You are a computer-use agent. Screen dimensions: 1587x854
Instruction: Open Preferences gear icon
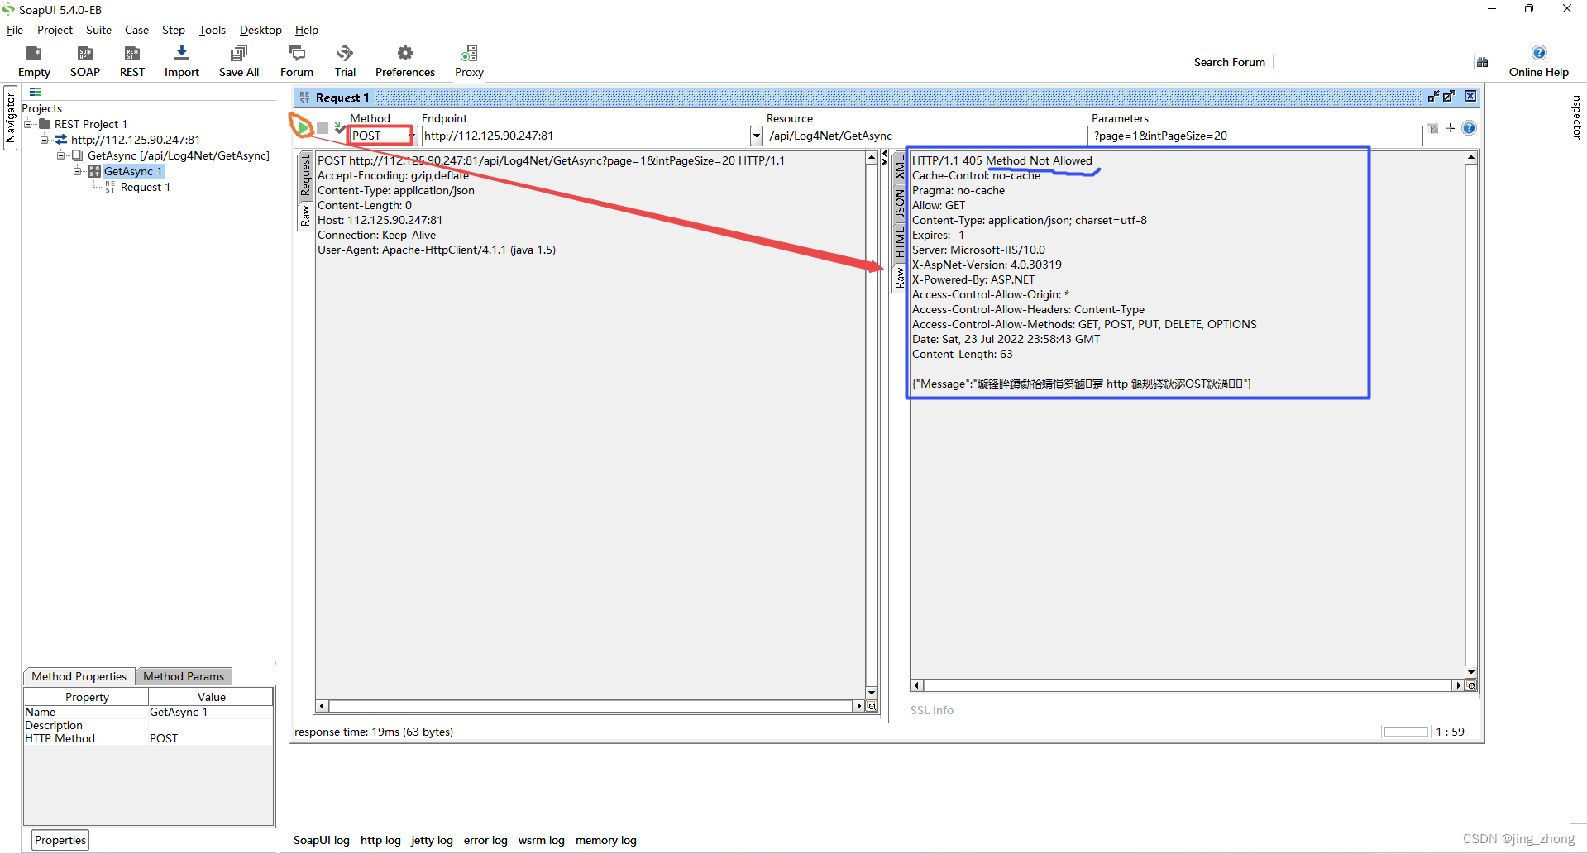point(405,54)
